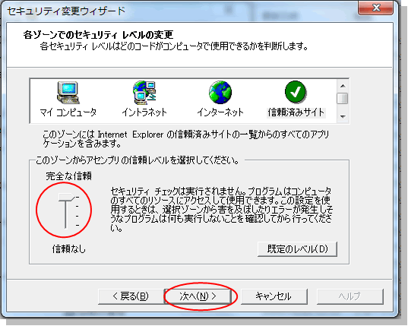The image size is (408, 326).
Task: Select the 信頼済みサイト green checkmark icon
Action: 296,92
